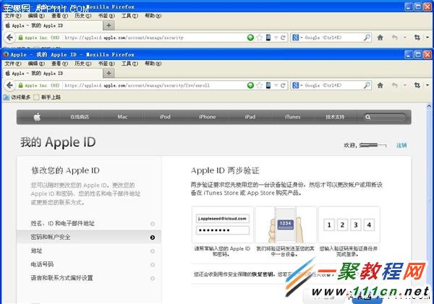434x304 pixels.
Task: Click the 1 2 3 4 code boxes illustration
Action: click(x=349, y=225)
